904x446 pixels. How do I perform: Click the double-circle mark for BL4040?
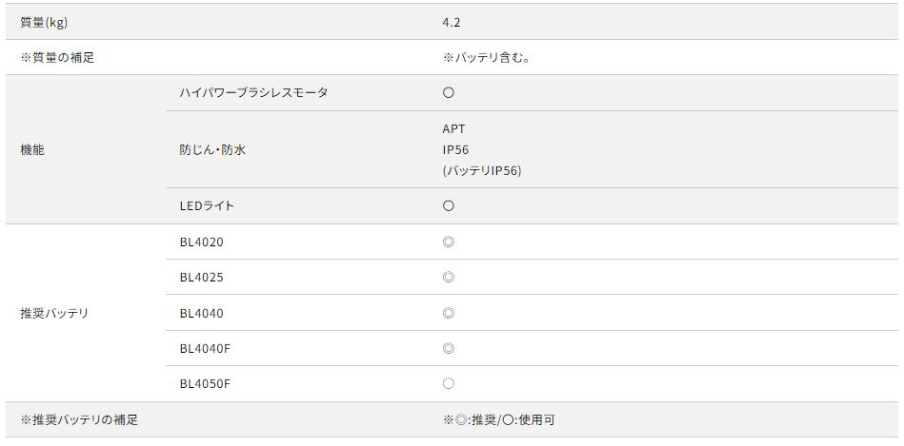[449, 314]
